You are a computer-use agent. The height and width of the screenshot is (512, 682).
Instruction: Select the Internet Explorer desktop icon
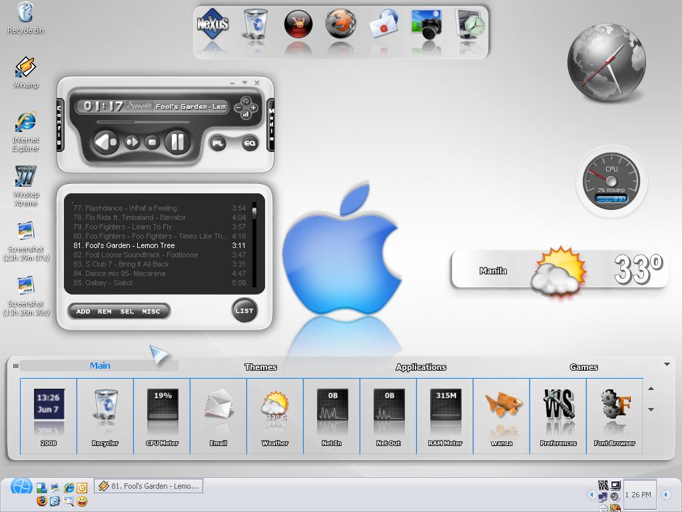(26, 131)
